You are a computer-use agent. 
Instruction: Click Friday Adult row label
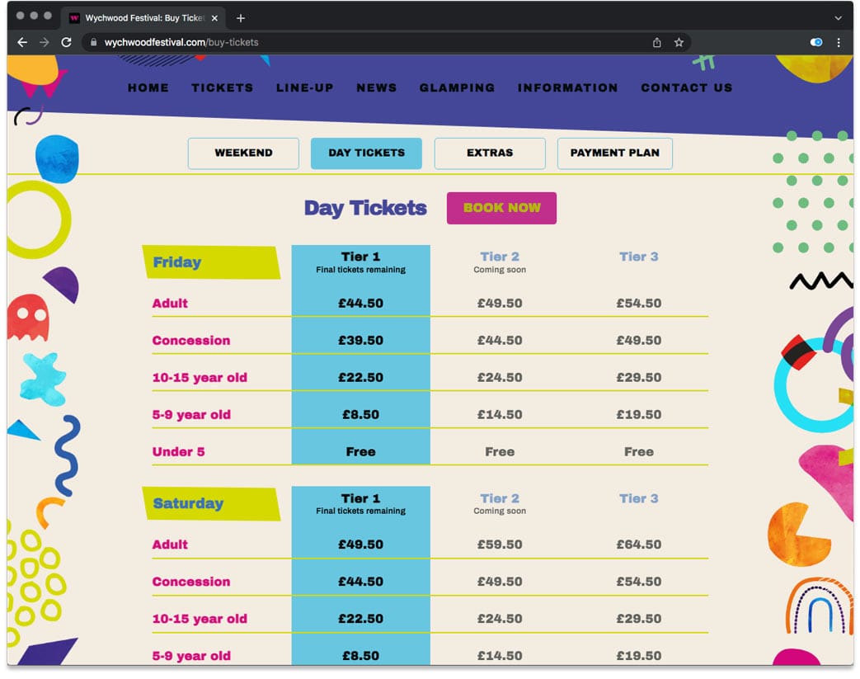(x=170, y=304)
